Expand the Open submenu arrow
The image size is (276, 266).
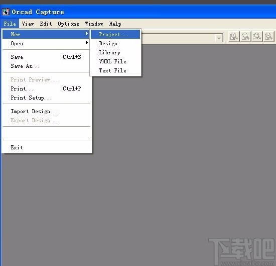tap(87, 43)
